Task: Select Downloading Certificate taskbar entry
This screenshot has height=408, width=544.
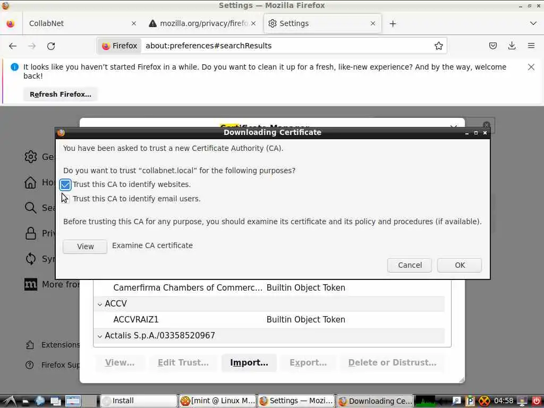Action: [375, 401]
